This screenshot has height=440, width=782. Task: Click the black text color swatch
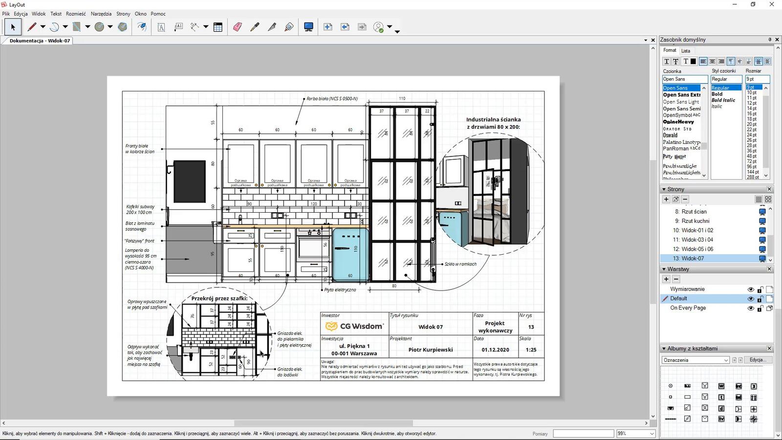click(x=693, y=62)
